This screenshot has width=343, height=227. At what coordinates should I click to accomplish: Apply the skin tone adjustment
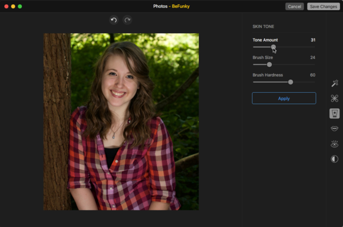284,98
